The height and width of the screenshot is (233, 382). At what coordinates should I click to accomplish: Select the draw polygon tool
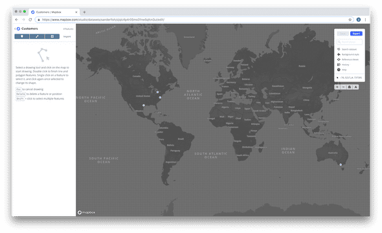tap(52, 36)
